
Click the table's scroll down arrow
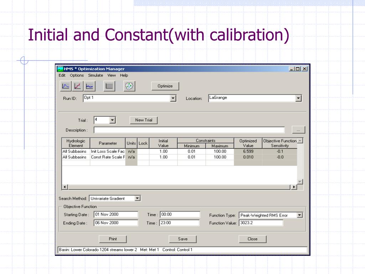300,182
